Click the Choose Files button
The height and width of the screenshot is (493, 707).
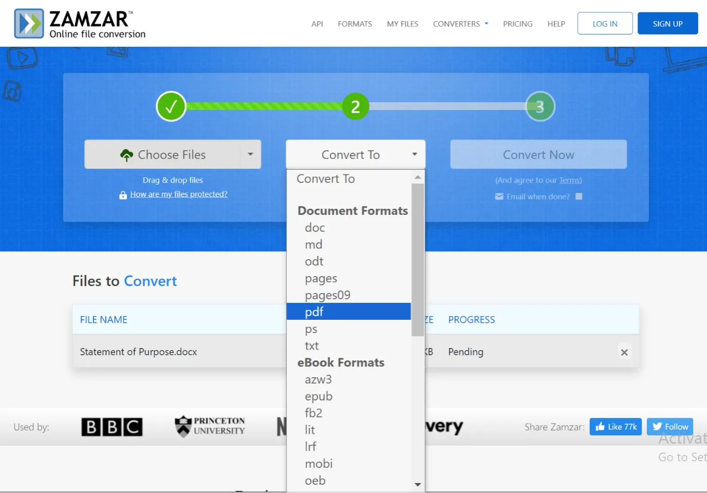click(162, 154)
